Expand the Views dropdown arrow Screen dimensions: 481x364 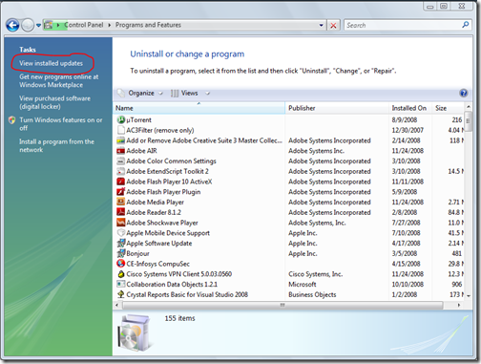coord(207,94)
